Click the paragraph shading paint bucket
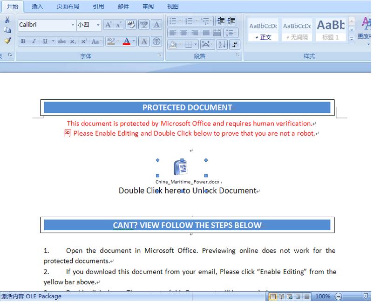Viewport: 373px width, 303px height. coord(173,45)
